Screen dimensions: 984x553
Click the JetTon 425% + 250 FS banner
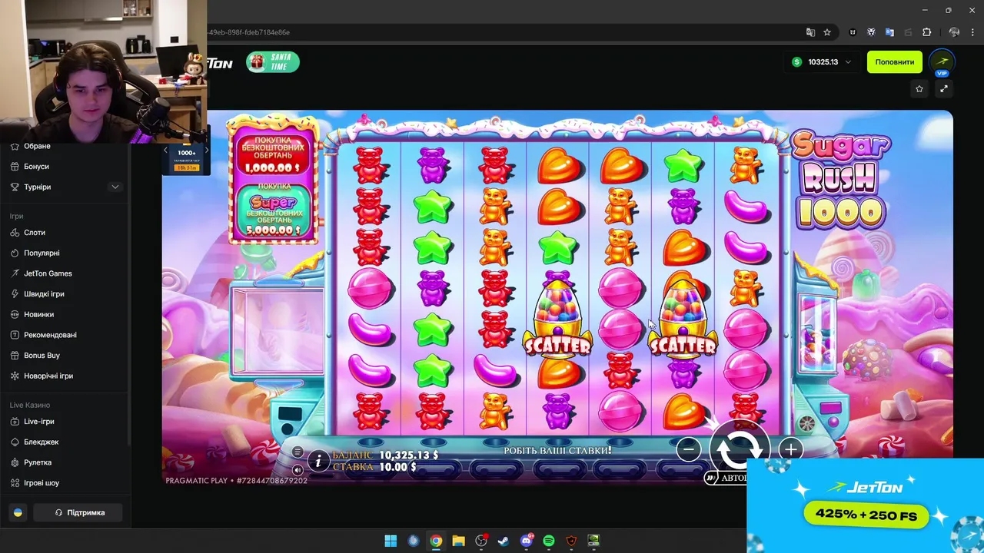pos(866,505)
